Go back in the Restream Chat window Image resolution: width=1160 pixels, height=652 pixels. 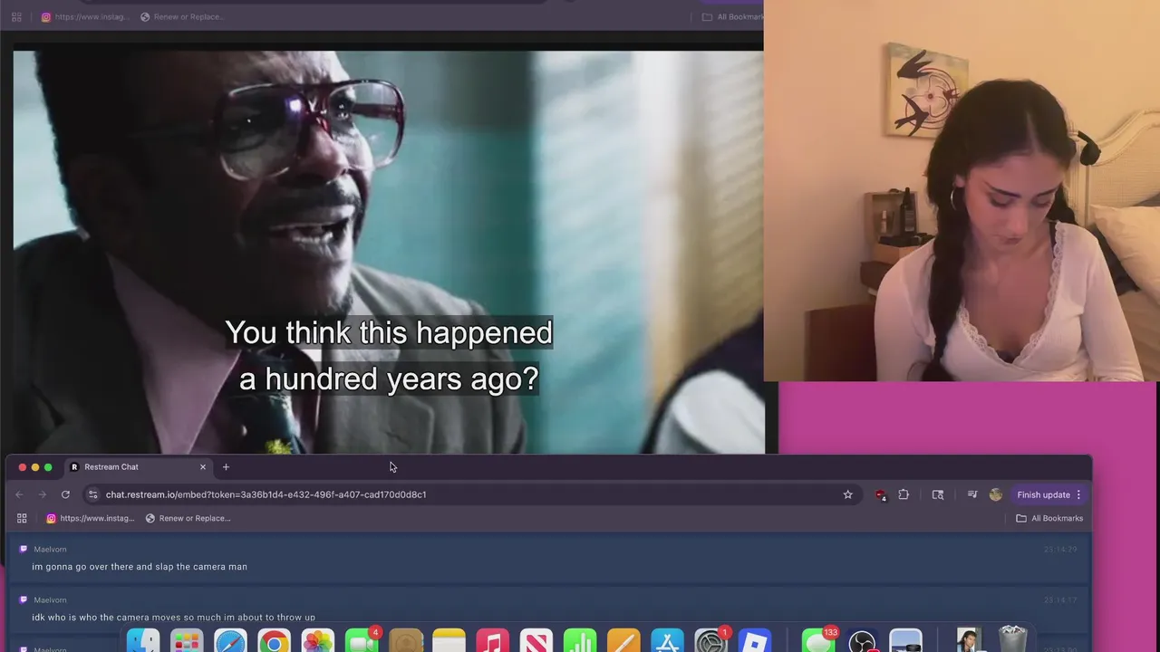coord(19,494)
